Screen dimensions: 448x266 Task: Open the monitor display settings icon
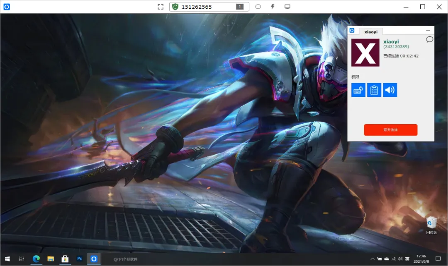click(x=287, y=7)
